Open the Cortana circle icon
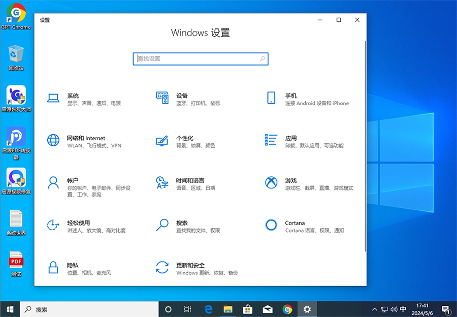The width and height of the screenshot is (457, 317). (x=271, y=225)
